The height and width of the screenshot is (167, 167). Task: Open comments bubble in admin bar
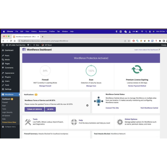point(29,45)
